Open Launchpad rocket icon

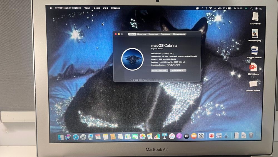83,137
